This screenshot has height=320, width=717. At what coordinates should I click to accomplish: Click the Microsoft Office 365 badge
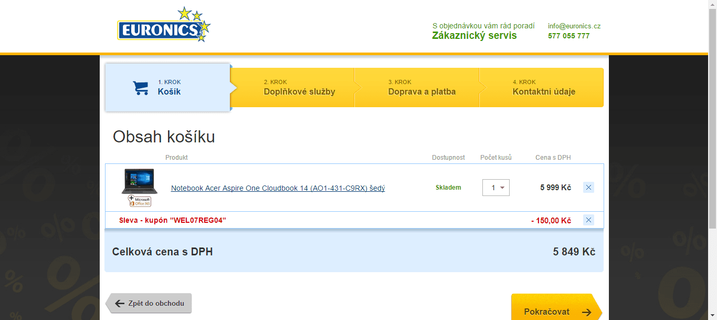tap(140, 201)
